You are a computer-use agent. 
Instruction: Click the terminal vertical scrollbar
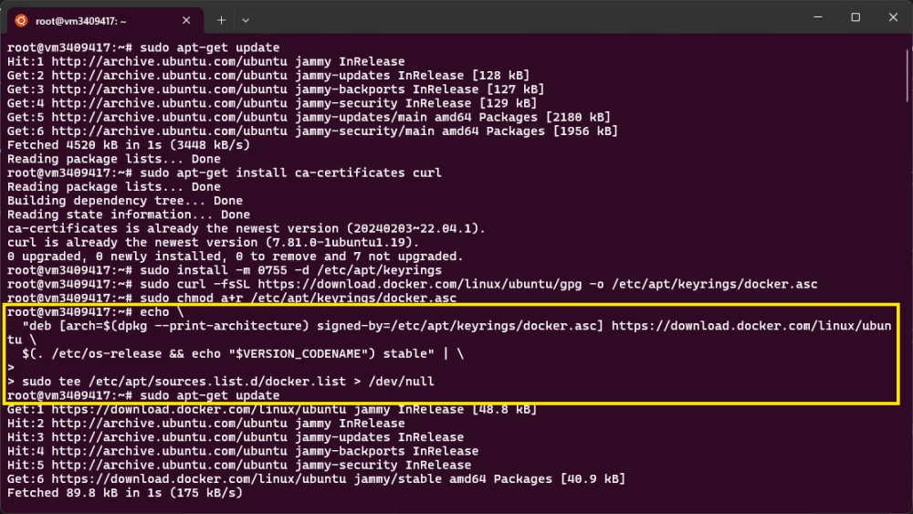908,76
